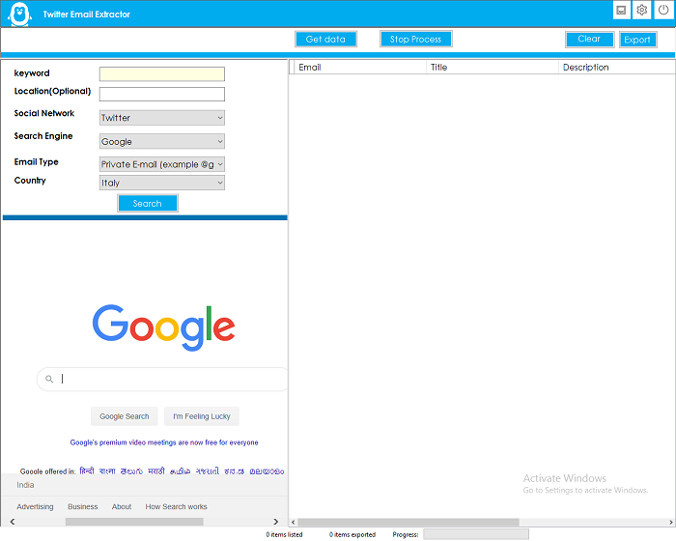Click the Get data button
Viewport: 676px width, 541px height.
[325, 40]
